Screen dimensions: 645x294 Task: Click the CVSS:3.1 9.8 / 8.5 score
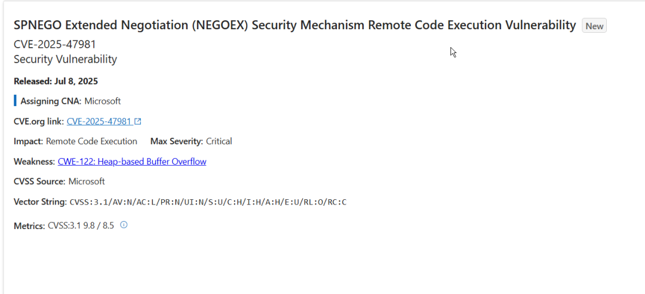point(81,225)
